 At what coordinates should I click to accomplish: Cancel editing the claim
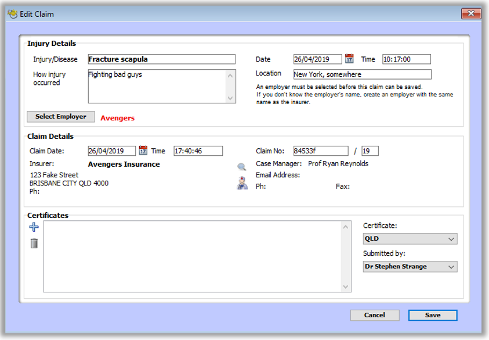(375, 315)
